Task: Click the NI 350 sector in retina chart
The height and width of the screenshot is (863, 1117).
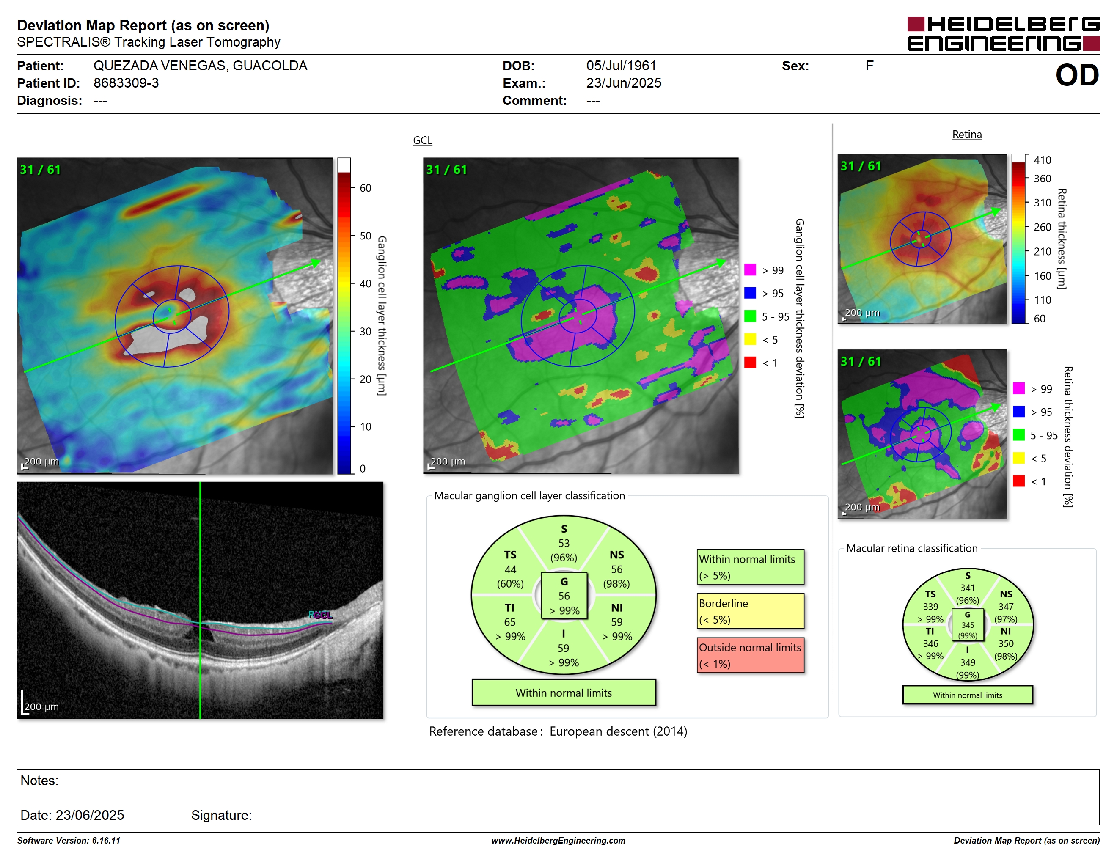Action: point(1006,644)
